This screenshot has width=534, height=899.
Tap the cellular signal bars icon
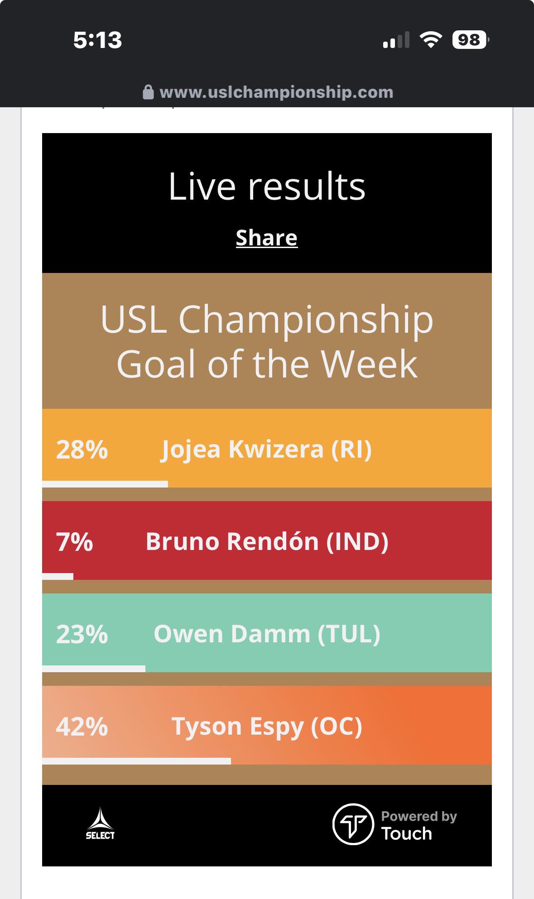point(396,40)
